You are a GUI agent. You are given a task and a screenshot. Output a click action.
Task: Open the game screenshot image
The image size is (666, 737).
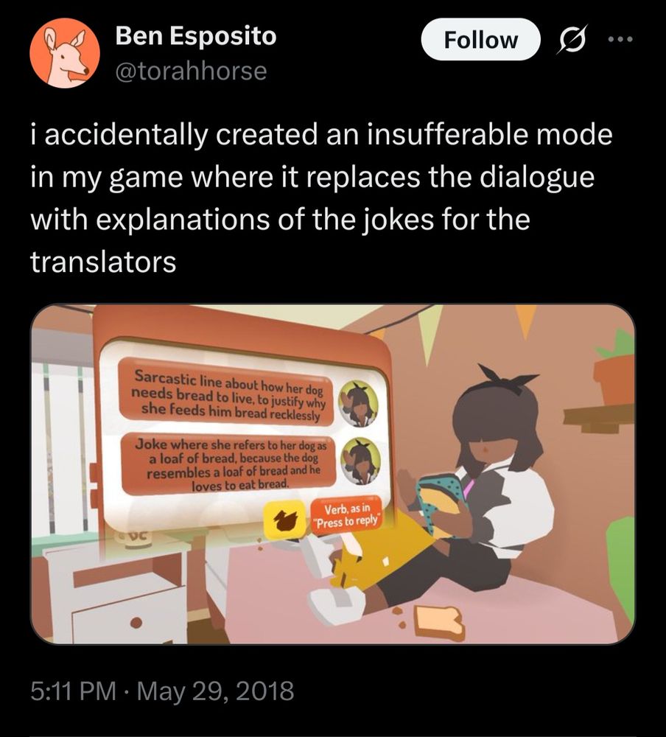333,474
